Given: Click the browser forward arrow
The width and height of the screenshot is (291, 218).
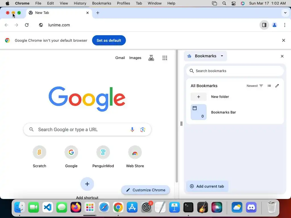Looking at the screenshot, I should tap(16, 25).
